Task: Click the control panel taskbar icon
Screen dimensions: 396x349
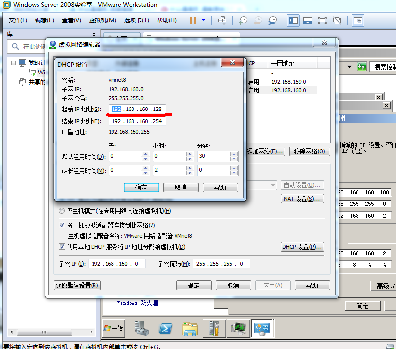Action: click(x=262, y=328)
